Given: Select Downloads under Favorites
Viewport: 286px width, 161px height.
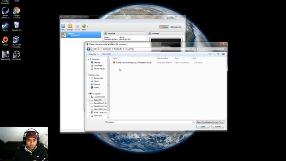Looking at the screenshot, I should click(x=98, y=66).
